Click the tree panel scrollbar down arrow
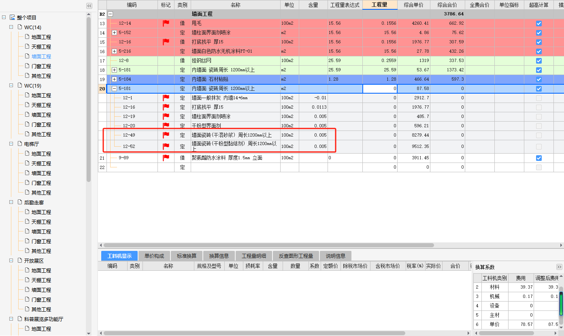564x336 pixels. 89,333
